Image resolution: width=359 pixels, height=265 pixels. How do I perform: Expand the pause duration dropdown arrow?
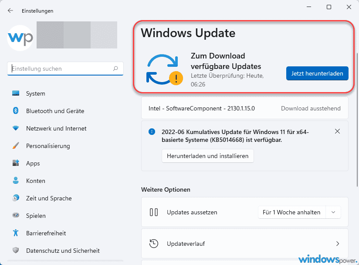pos(333,212)
